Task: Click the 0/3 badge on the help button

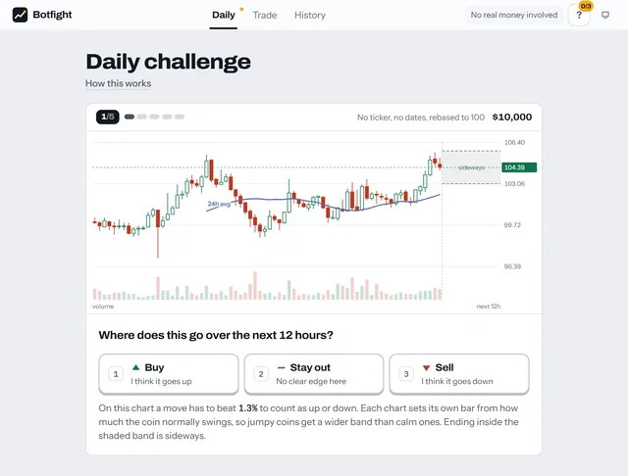Action: 586,6
